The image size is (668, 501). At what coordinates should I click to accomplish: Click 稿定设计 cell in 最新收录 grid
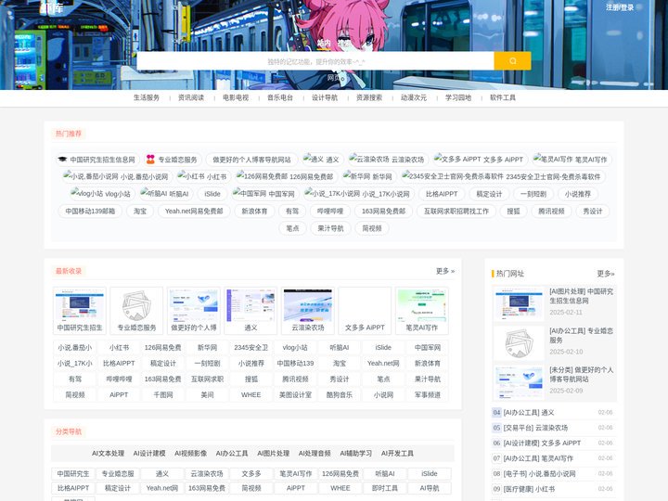point(163,364)
